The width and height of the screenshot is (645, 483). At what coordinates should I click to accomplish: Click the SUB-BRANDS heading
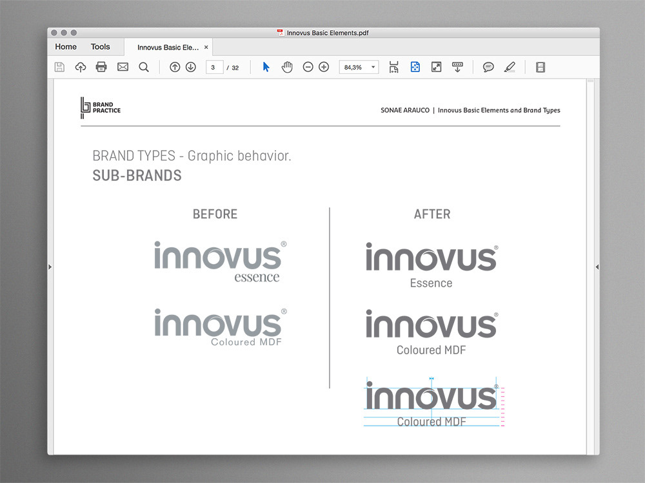[137, 176]
